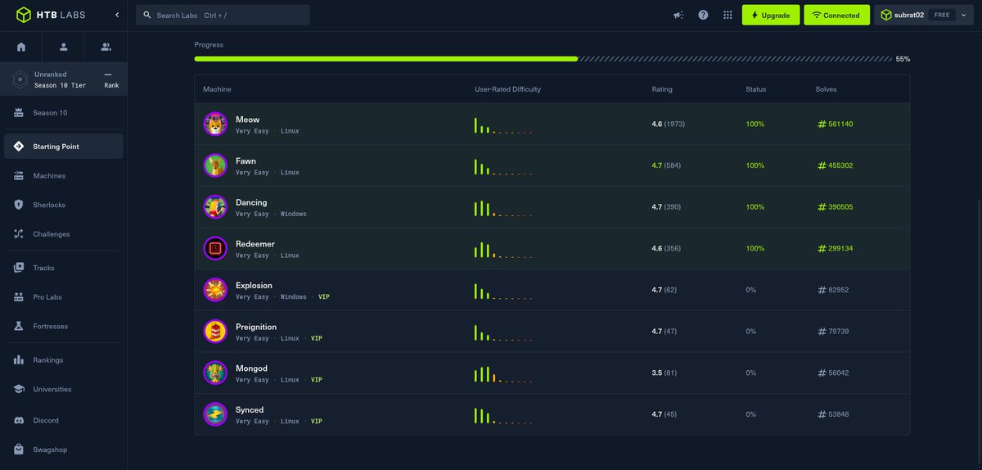
Task: Click Meow's user-rated difficulty chart
Action: (x=503, y=125)
